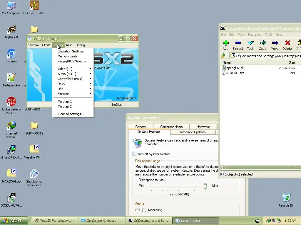
Task: Expand Dev9 submenu
Action: [73, 83]
